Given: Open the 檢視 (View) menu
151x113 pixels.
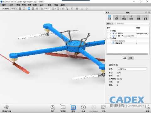Looking at the screenshot, I should coord(49,5).
